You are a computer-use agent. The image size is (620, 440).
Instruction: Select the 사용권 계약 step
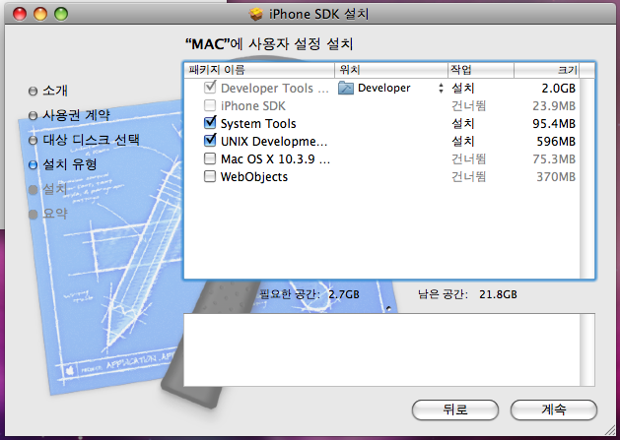click(x=69, y=115)
